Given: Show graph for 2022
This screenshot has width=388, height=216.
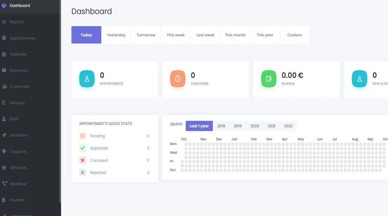Looking at the screenshot, I should 288,126.
